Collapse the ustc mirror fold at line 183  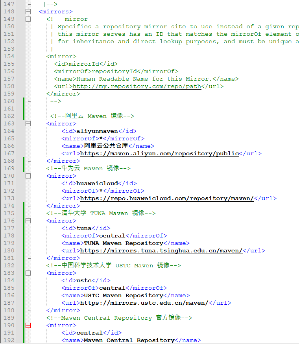tap(28, 273)
